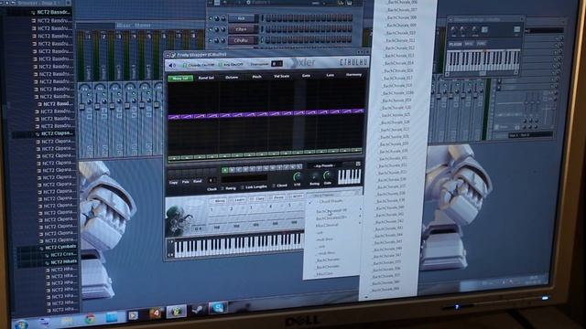This screenshot has height=329, width=586.
Task: Mute the Cthulhu channel via its LED
Action: point(211,40)
